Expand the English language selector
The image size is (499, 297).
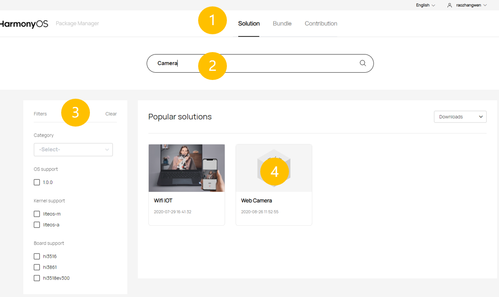tap(425, 5)
